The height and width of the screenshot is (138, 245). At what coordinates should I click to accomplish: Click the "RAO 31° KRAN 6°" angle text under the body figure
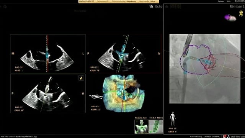(x=173, y=130)
